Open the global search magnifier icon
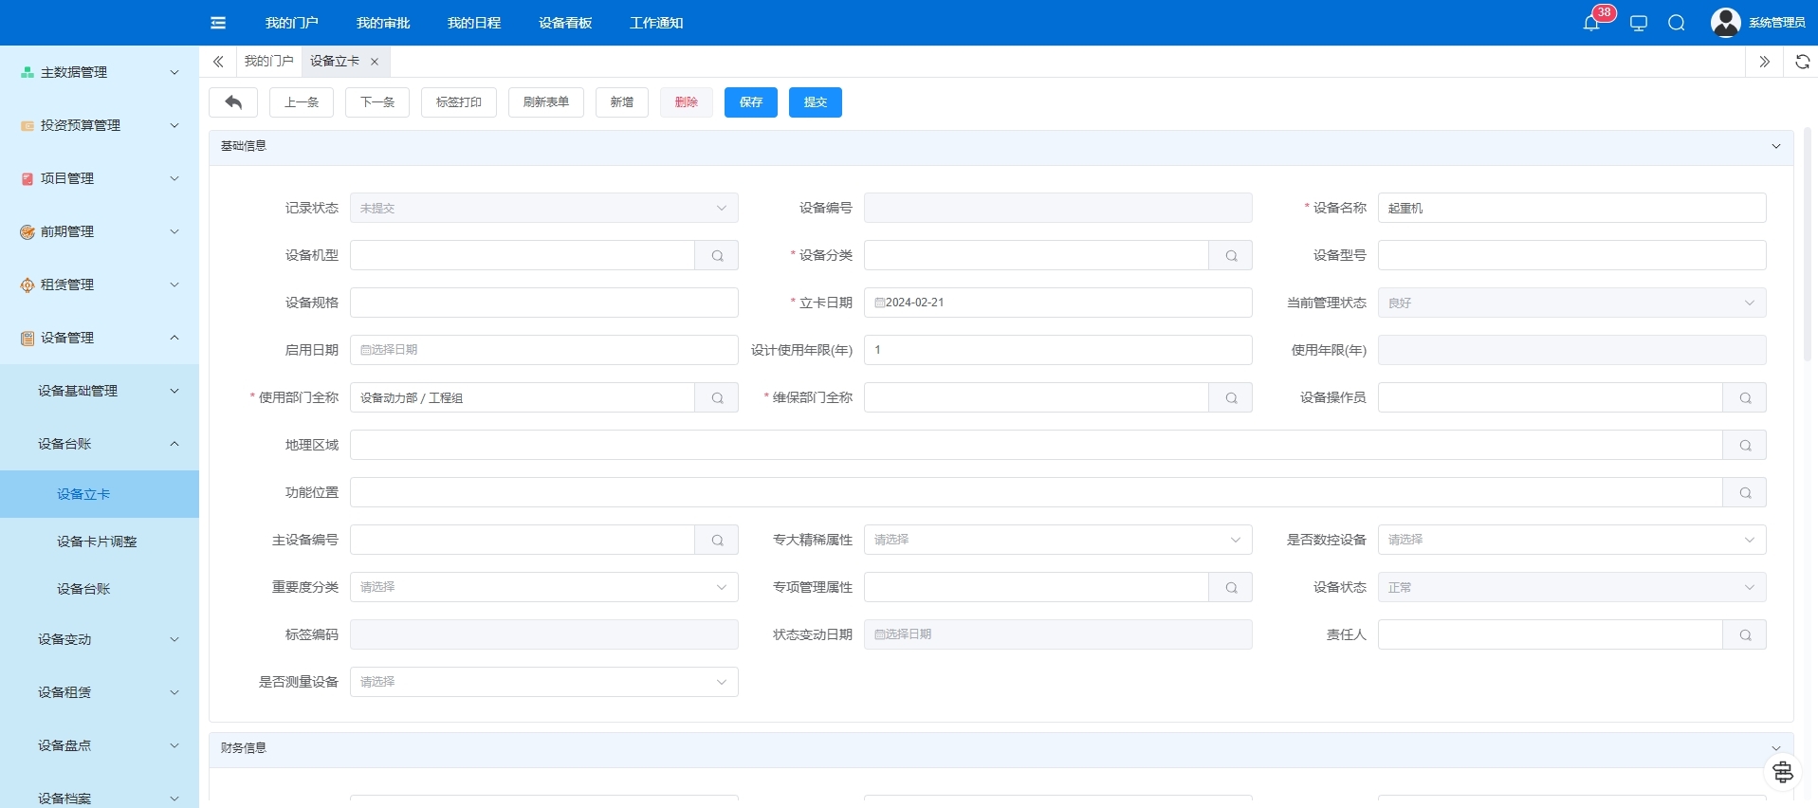The width and height of the screenshot is (1818, 808). point(1677,23)
